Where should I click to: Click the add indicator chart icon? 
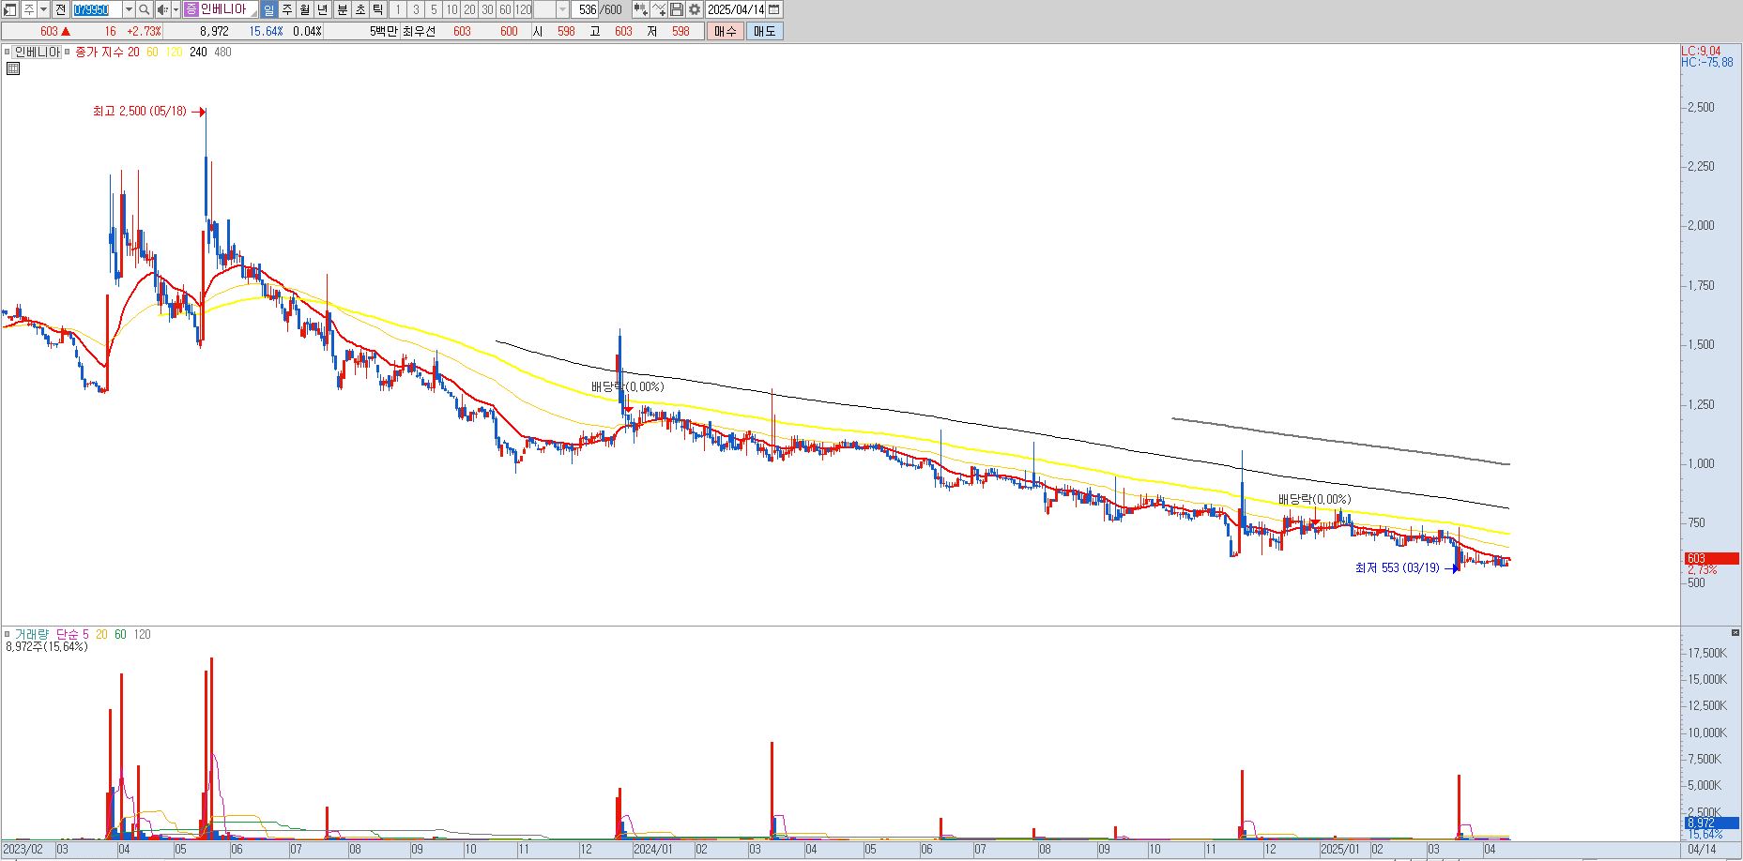(641, 9)
